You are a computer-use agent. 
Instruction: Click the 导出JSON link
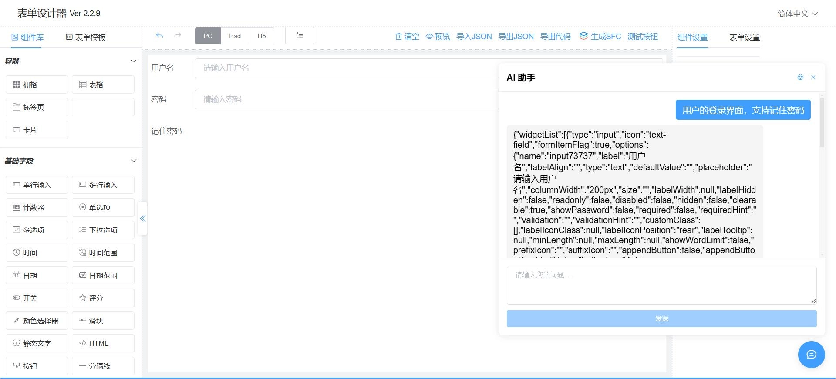tap(516, 37)
